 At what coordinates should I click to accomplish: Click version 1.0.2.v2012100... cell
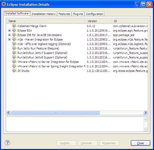pos(98,71)
